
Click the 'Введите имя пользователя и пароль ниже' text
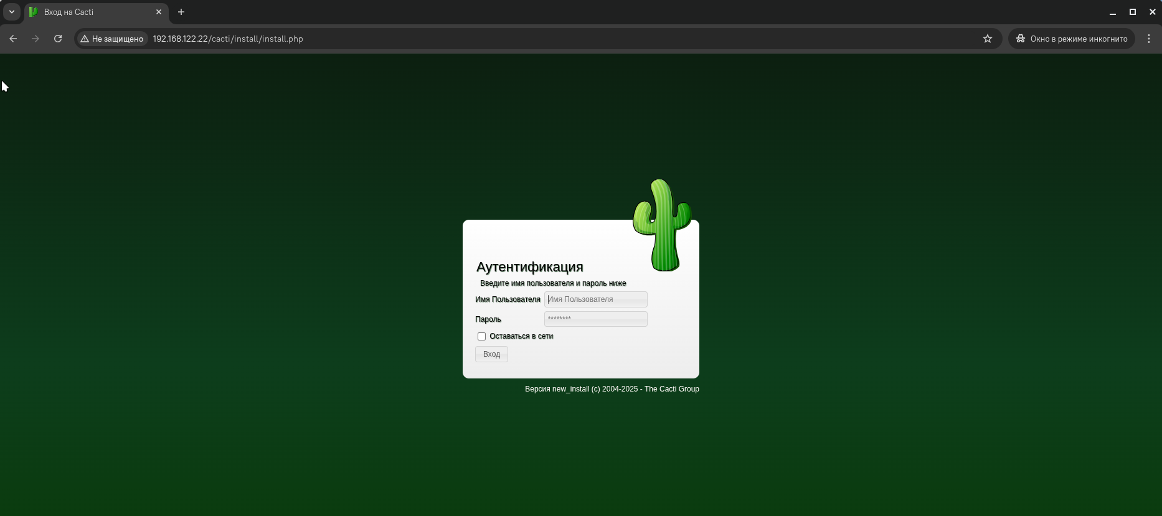[x=553, y=283]
